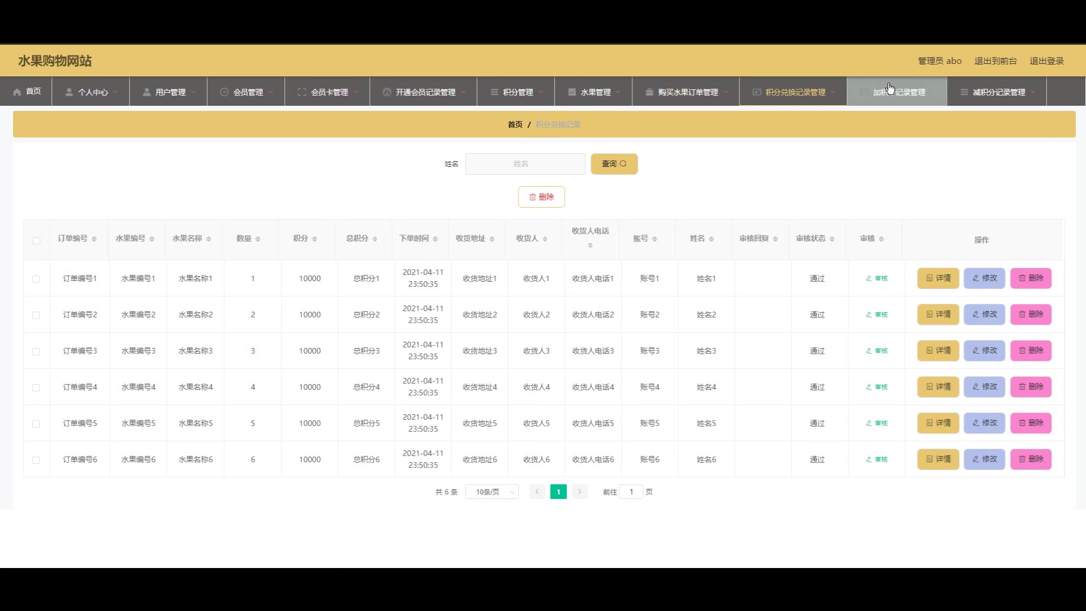The height and width of the screenshot is (611, 1086).
Task: Expand the 会员卡管理 dropdown menu
Action: [x=329, y=92]
